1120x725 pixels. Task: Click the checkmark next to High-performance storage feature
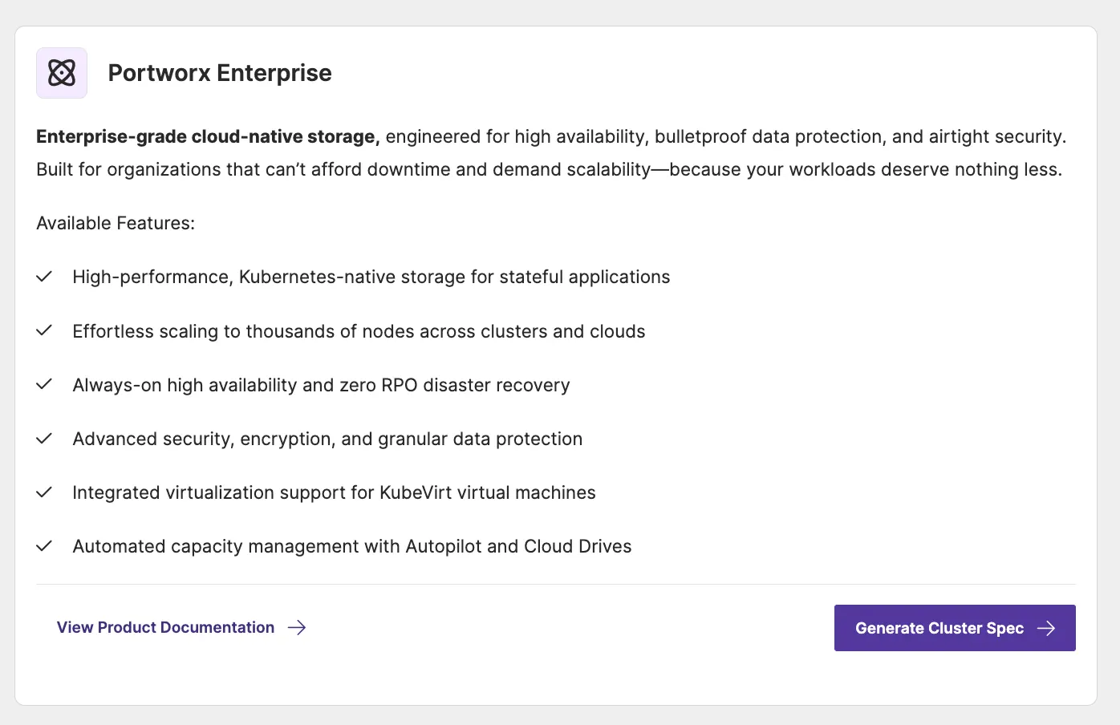click(45, 277)
